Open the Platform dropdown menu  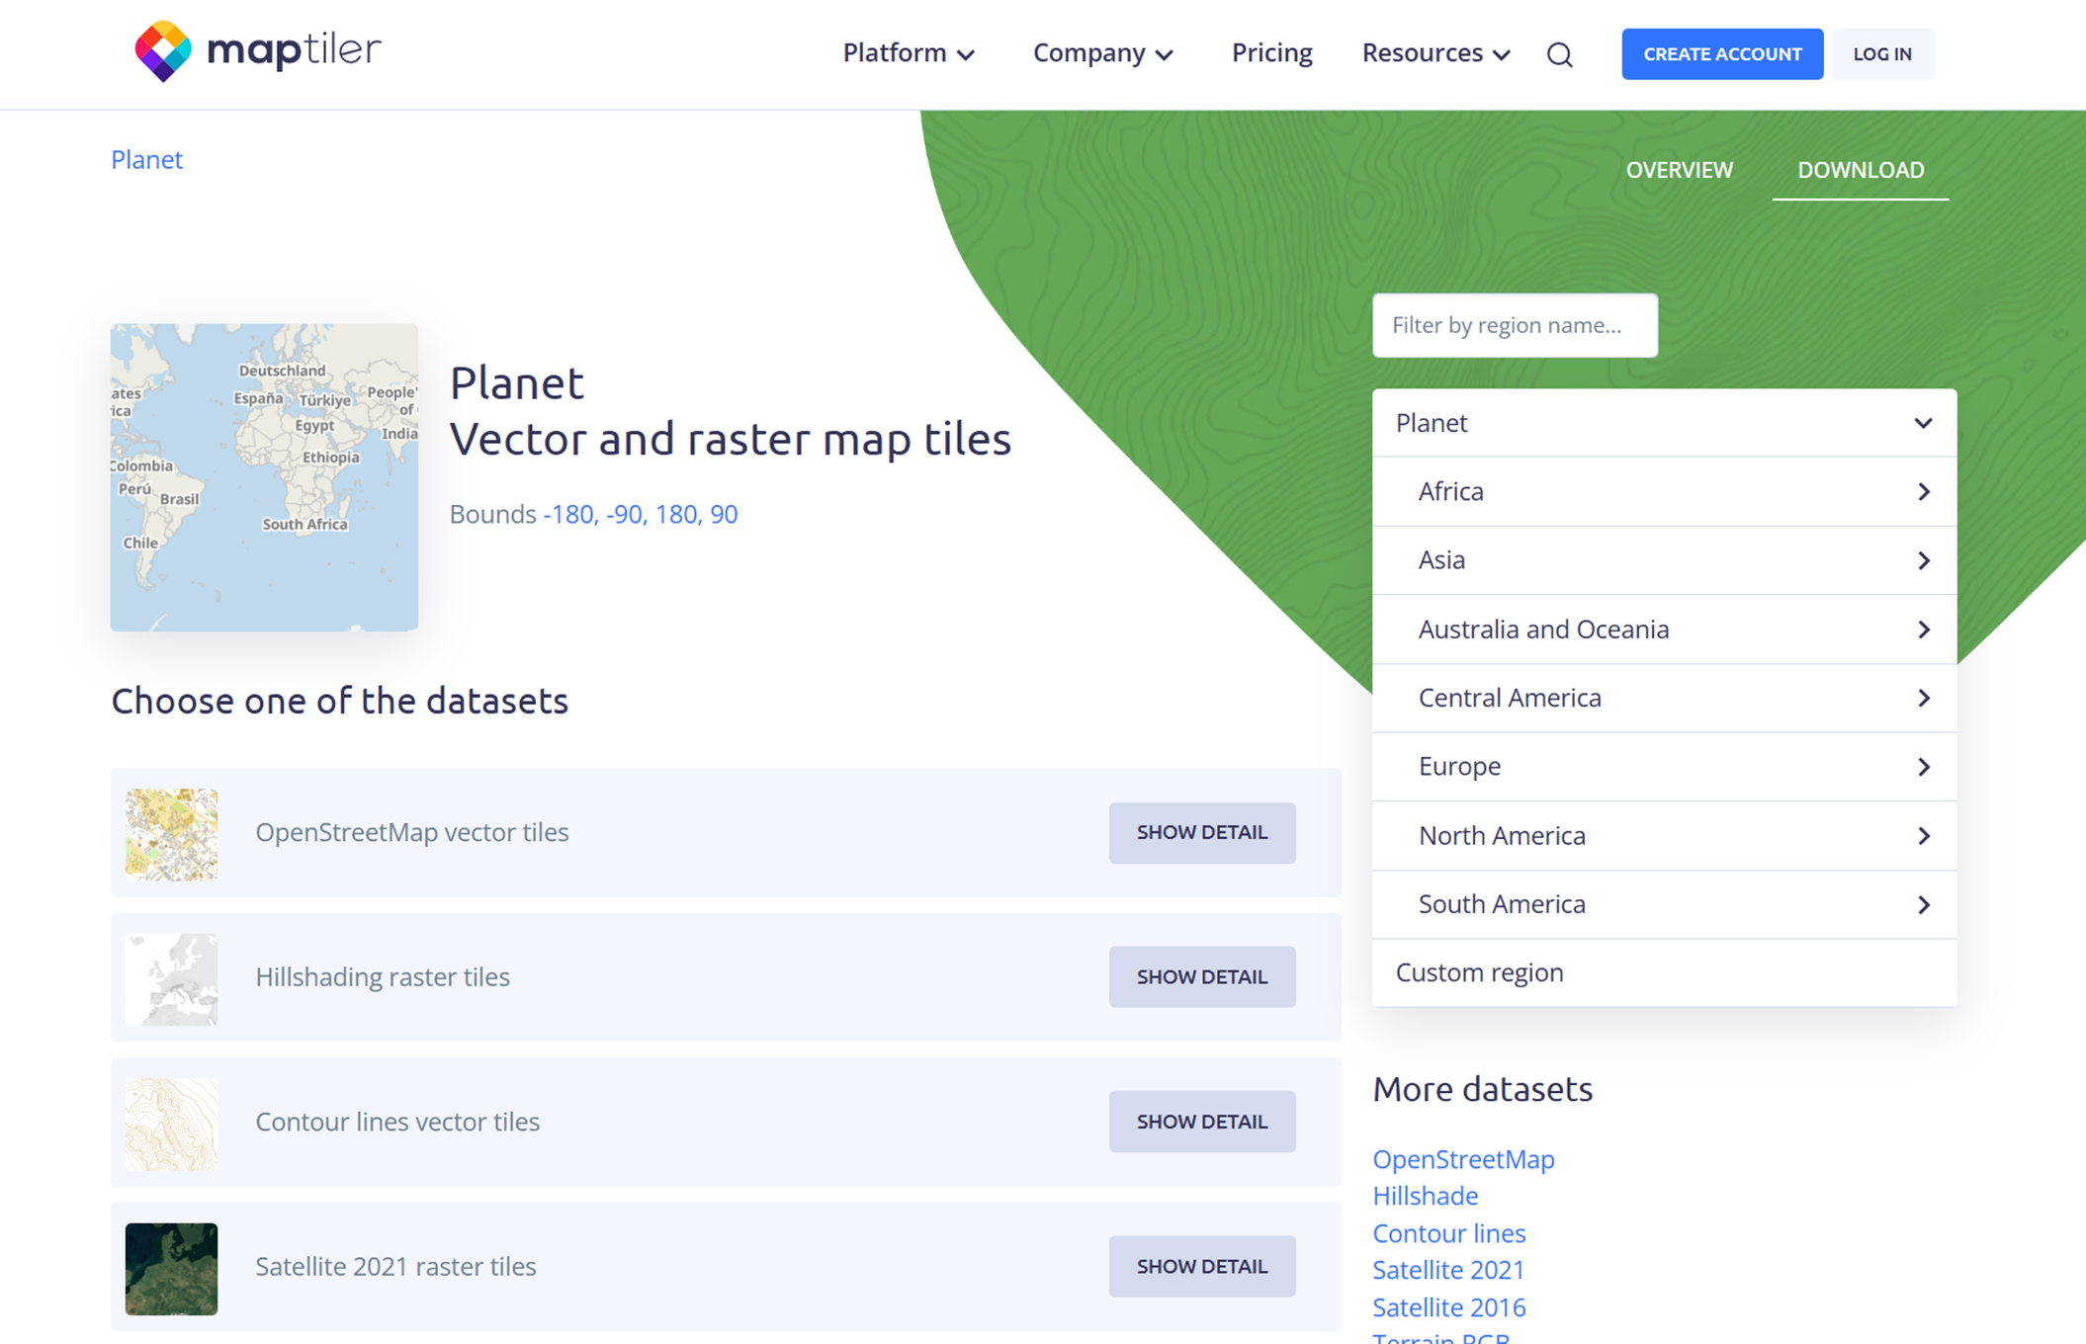click(908, 53)
